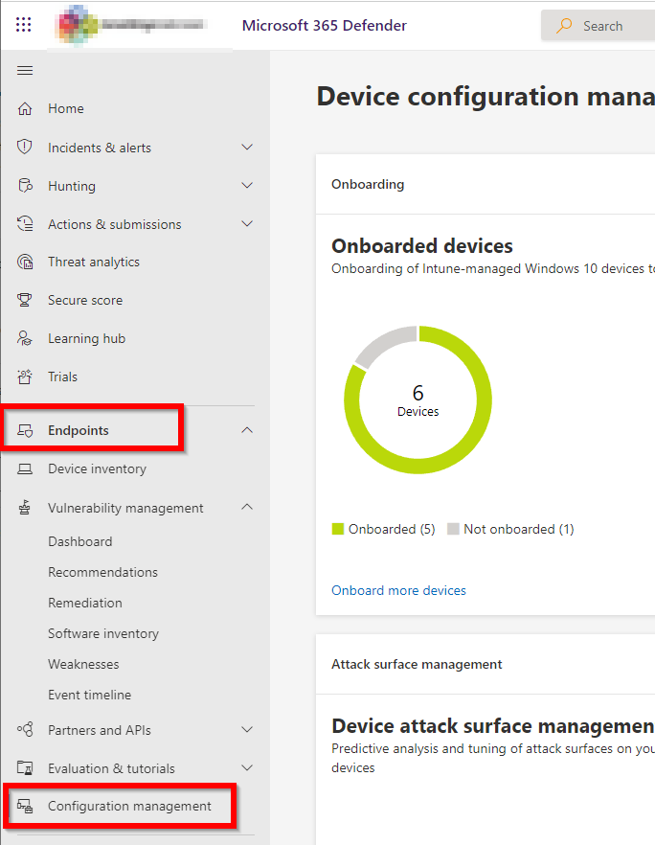
Task: Click the Evaluation & tutorials icon
Action: pyautogui.click(x=25, y=768)
